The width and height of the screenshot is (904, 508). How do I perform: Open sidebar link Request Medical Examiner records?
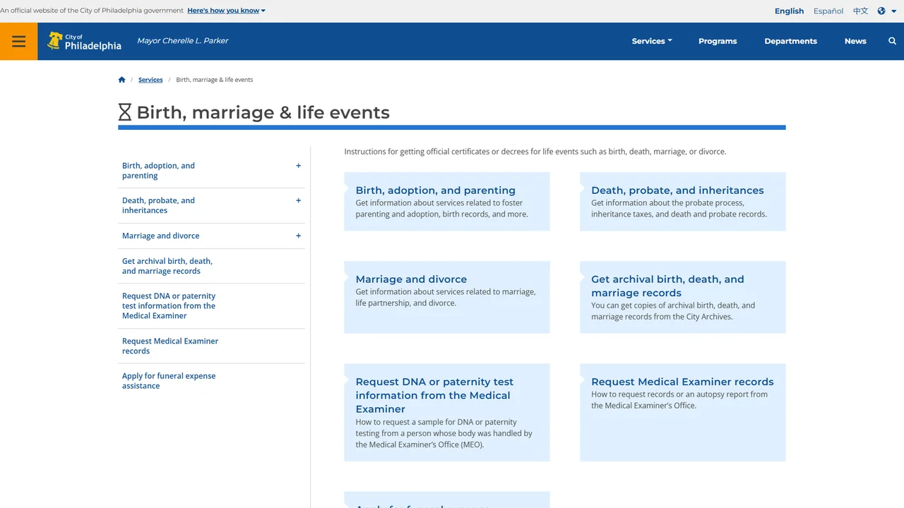coord(170,346)
